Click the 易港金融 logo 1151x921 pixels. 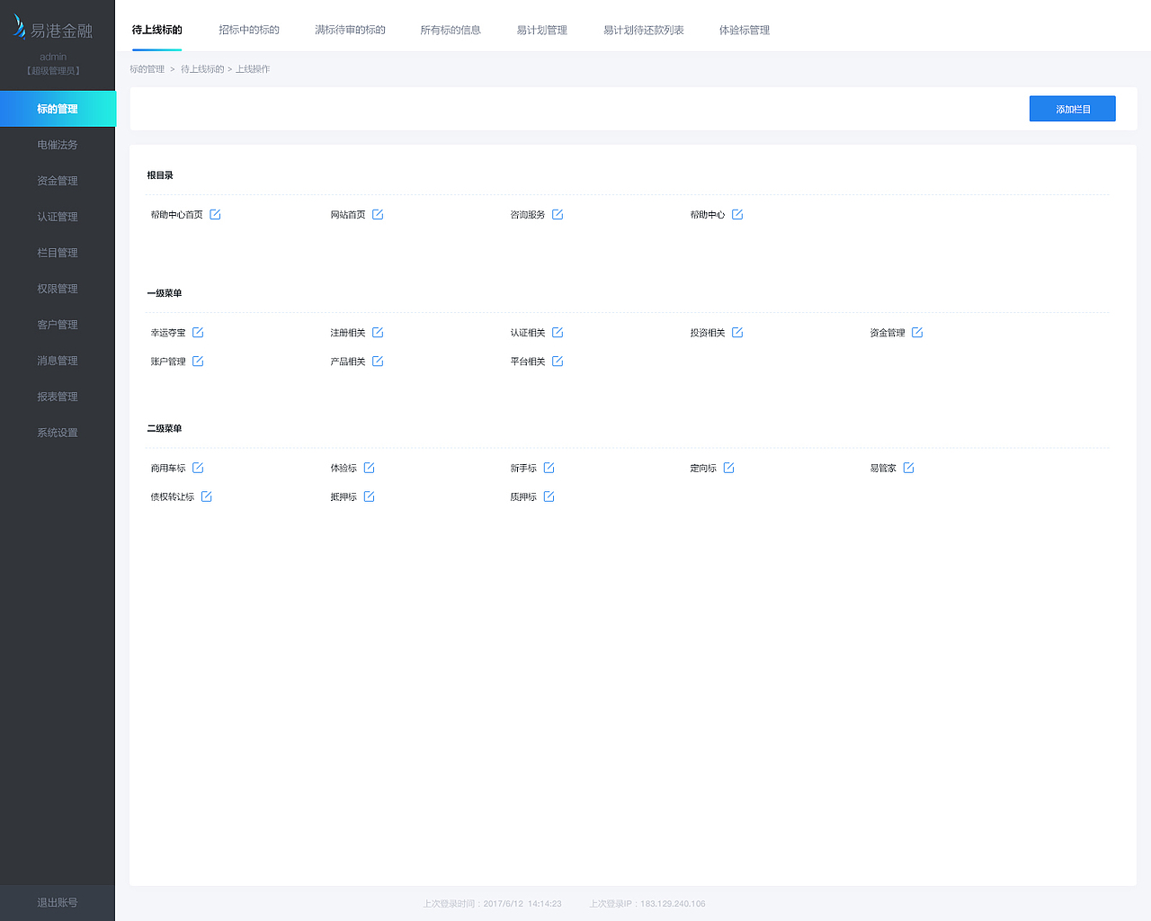(53, 28)
